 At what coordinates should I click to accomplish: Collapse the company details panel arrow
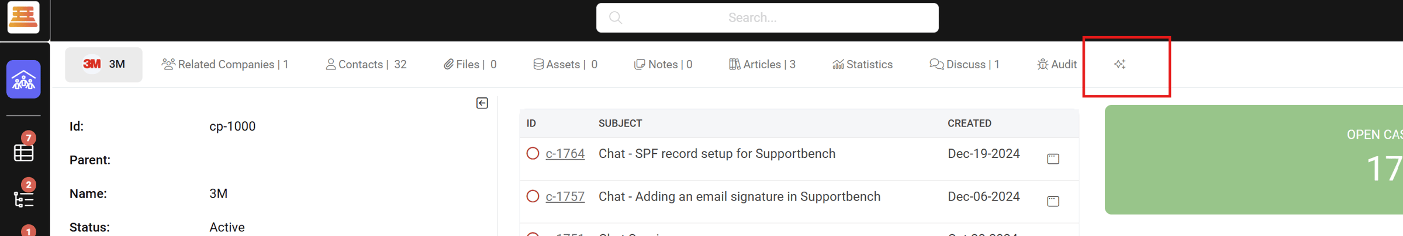click(x=482, y=103)
